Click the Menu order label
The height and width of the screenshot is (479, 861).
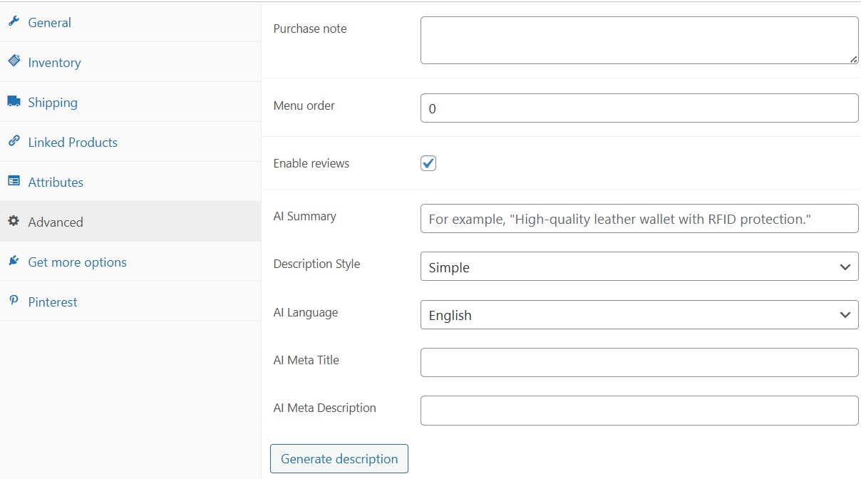click(304, 105)
